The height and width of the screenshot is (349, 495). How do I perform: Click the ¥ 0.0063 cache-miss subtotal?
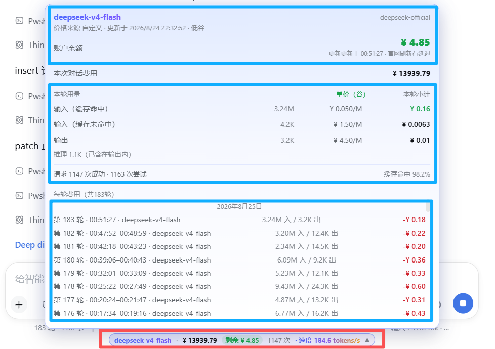[x=416, y=124]
